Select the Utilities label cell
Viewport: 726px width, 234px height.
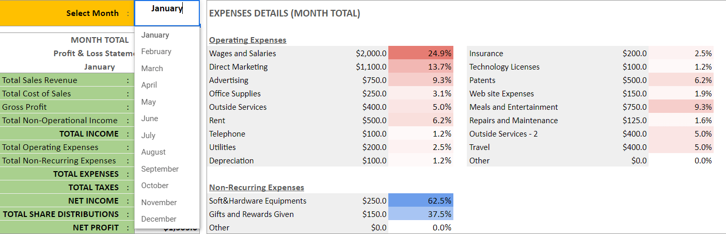(x=223, y=147)
